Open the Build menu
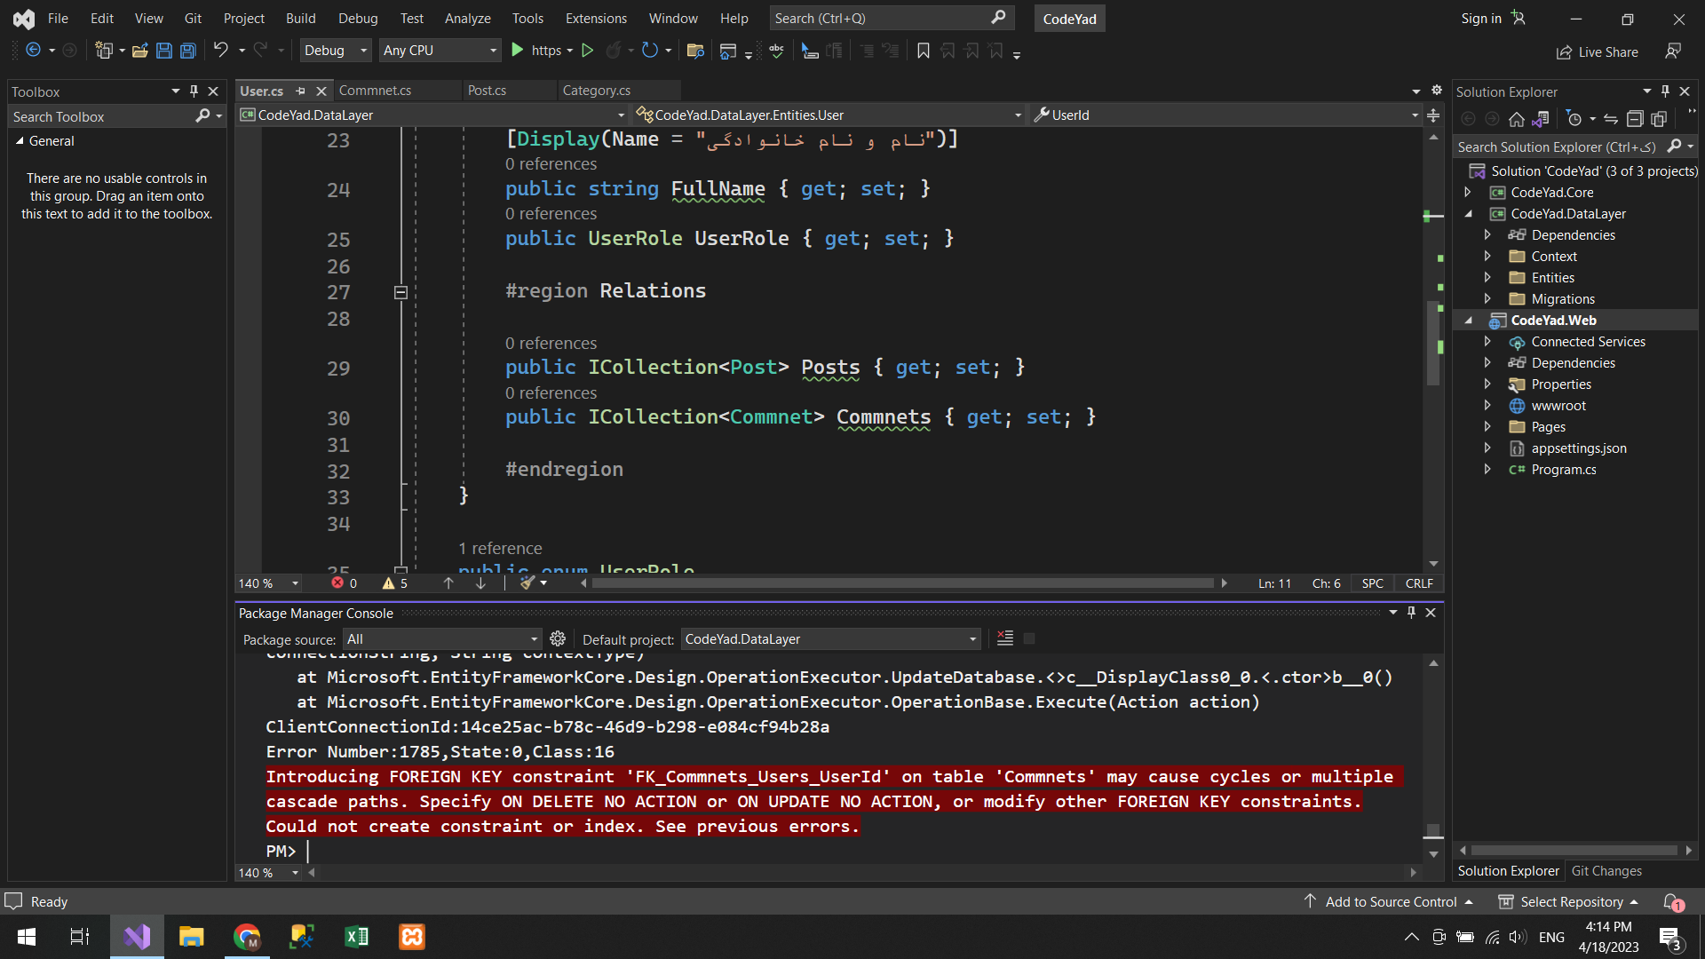This screenshot has width=1705, height=959. tap(300, 18)
